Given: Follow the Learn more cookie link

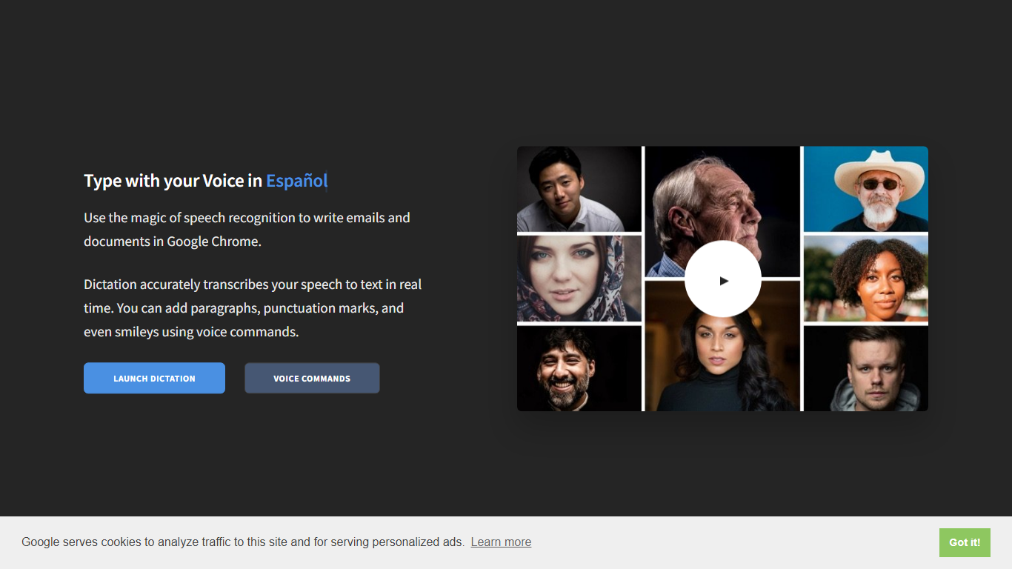Looking at the screenshot, I should [501, 542].
